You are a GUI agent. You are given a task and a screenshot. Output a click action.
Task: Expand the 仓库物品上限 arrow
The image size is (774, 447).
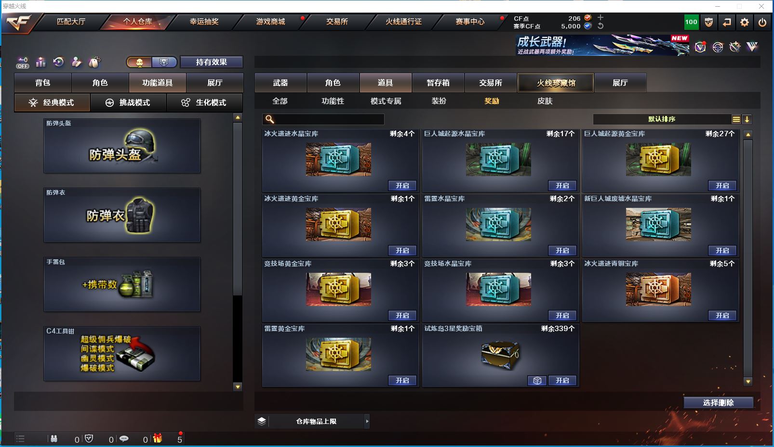(x=367, y=421)
